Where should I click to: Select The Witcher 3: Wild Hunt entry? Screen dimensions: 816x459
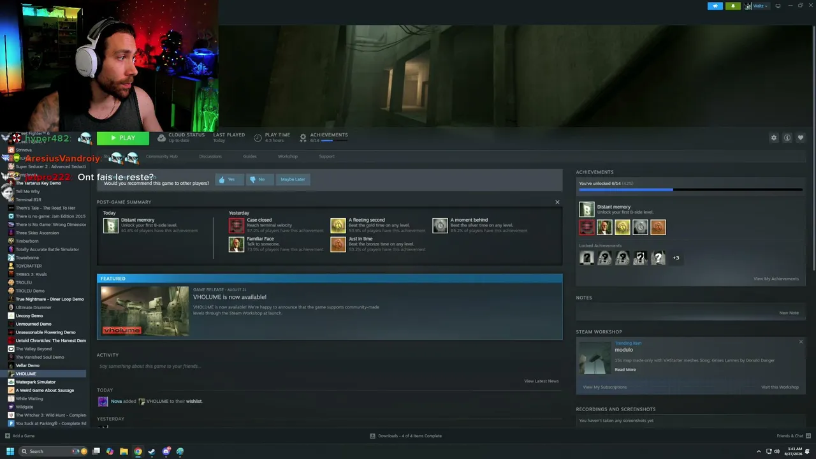click(43, 415)
